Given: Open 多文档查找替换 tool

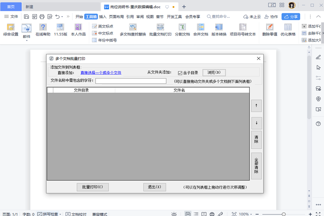Looking at the screenshot, I should coord(132,28).
